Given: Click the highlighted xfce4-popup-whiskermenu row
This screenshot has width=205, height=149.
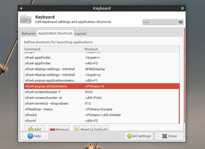Looking at the screenshot, I should point(102,86).
